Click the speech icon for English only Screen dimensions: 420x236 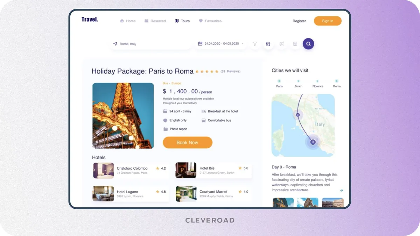click(165, 120)
